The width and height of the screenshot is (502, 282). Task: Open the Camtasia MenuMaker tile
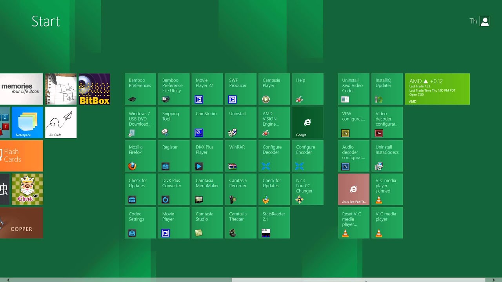point(207,189)
